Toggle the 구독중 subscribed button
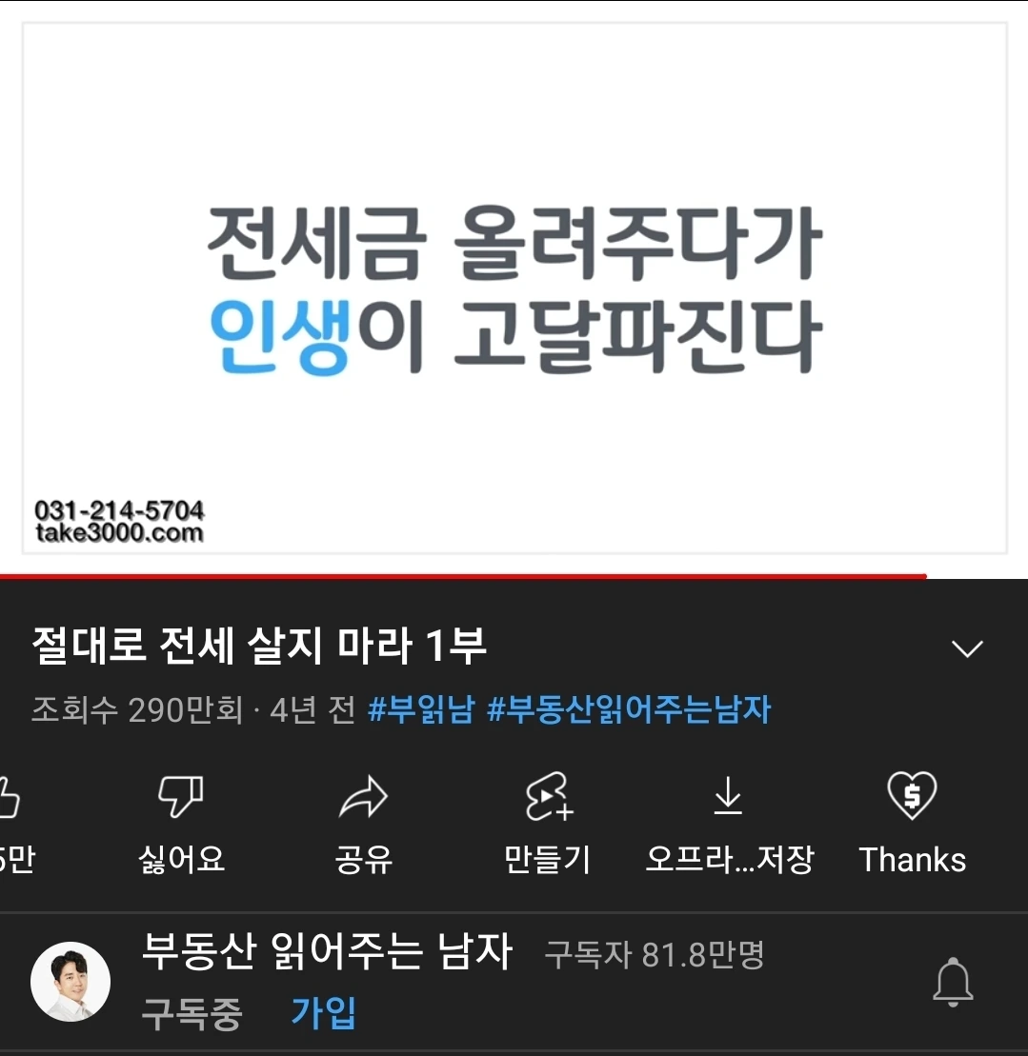 192,1013
